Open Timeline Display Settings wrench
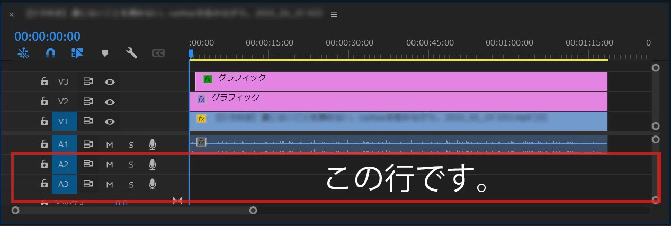Screen dimensions: 671x226 click(131, 52)
